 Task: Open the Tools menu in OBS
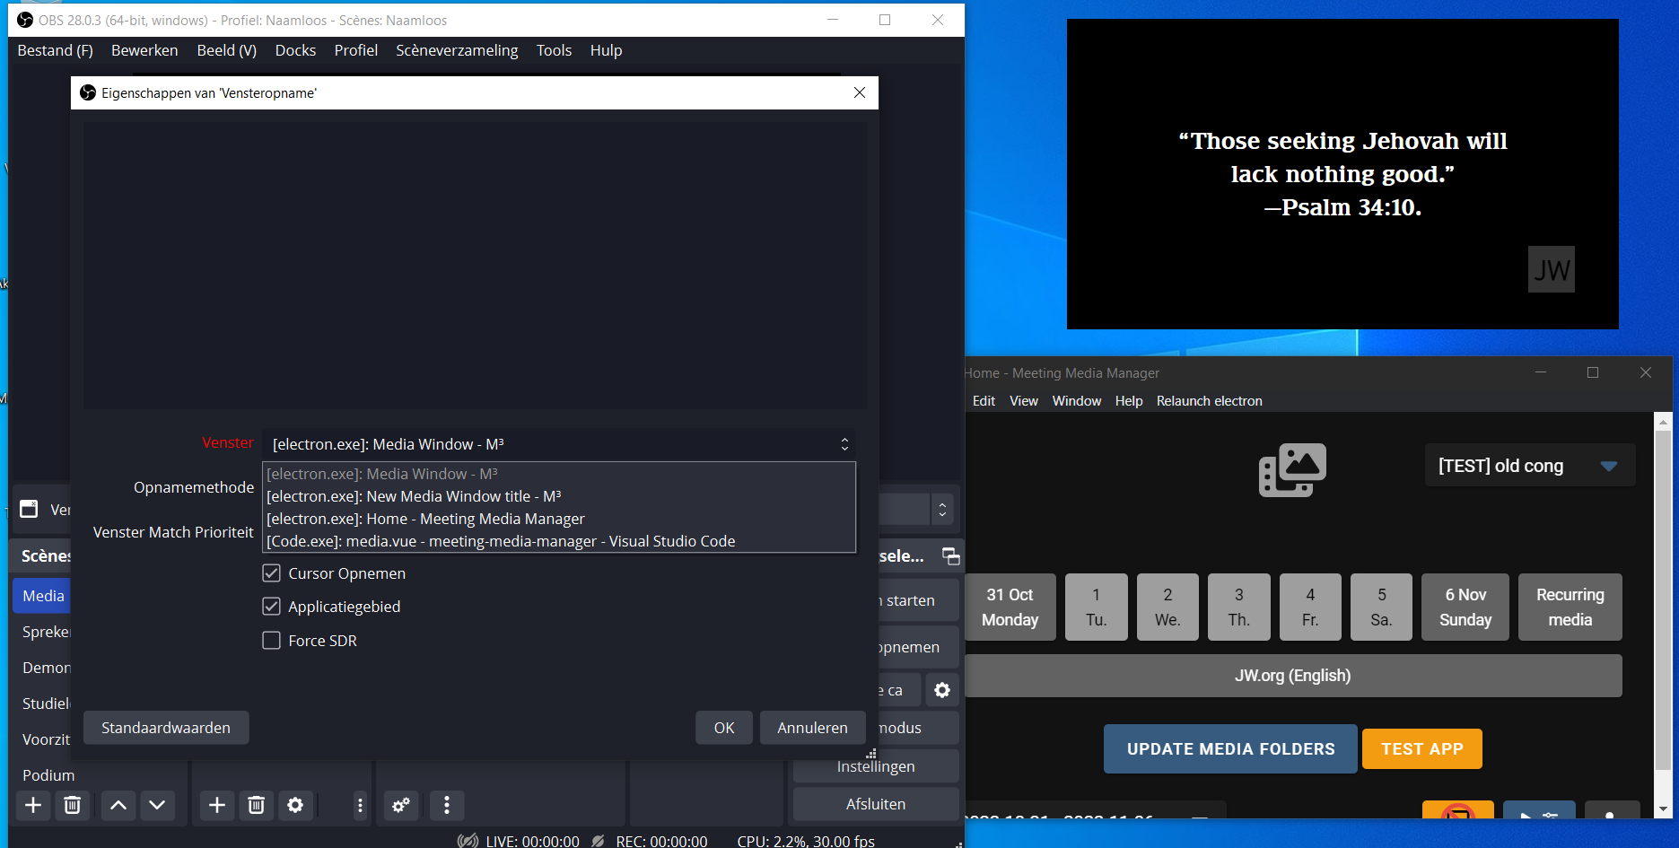[554, 50]
